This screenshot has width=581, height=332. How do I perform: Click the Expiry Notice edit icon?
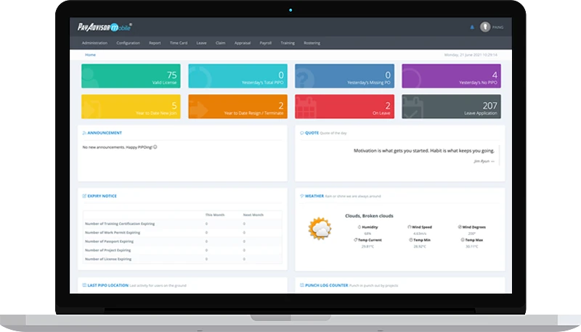pos(84,196)
